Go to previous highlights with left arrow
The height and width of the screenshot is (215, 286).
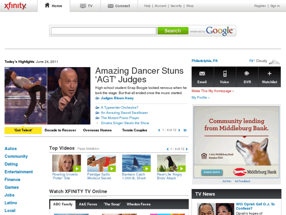coord(159,130)
